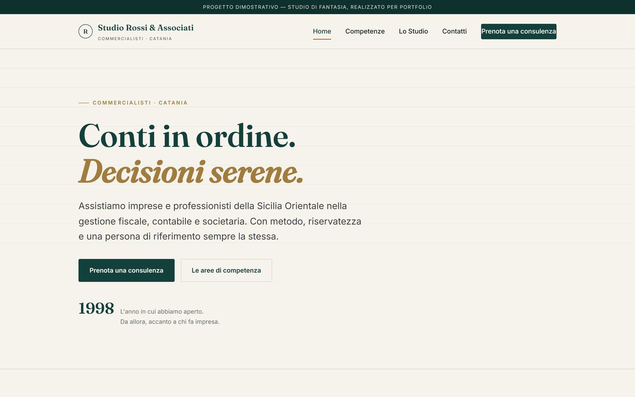
Task: Click the text Da allora, accanto a chi fa impresa
Action: pyautogui.click(x=170, y=322)
